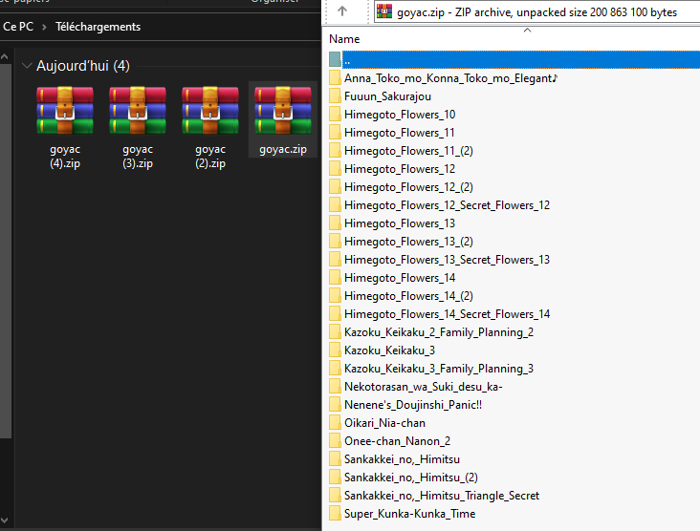This screenshot has height=531, width=700.
Task: Click folder icon for Fuuun_Sakurajou
Action: [x=335, y=96]
